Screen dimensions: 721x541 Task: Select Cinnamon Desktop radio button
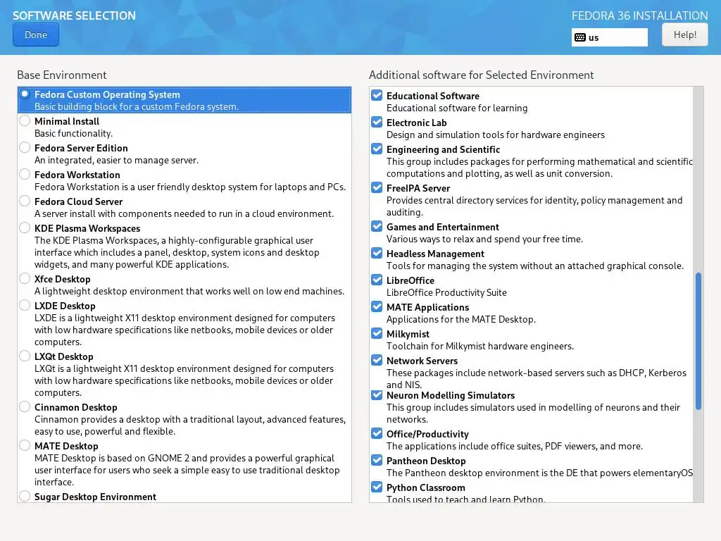(25, 406)
